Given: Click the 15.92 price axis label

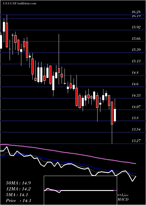Looking at the screenshot, I should [136, 27].
